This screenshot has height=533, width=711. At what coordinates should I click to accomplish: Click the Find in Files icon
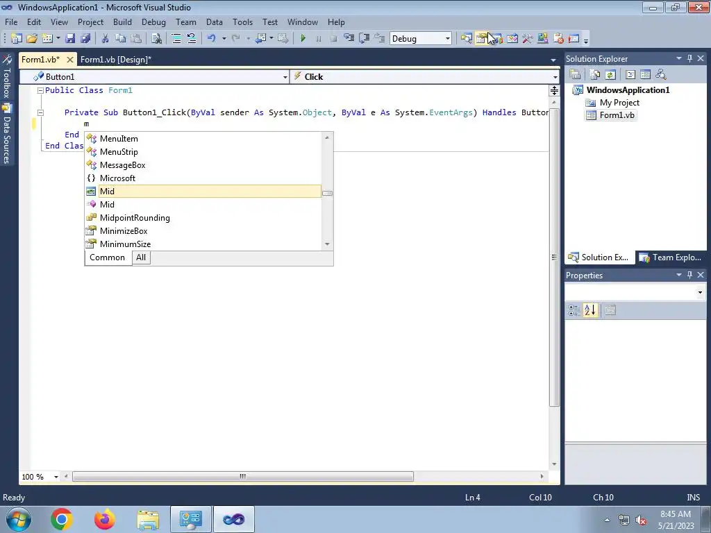pos(156,39)
